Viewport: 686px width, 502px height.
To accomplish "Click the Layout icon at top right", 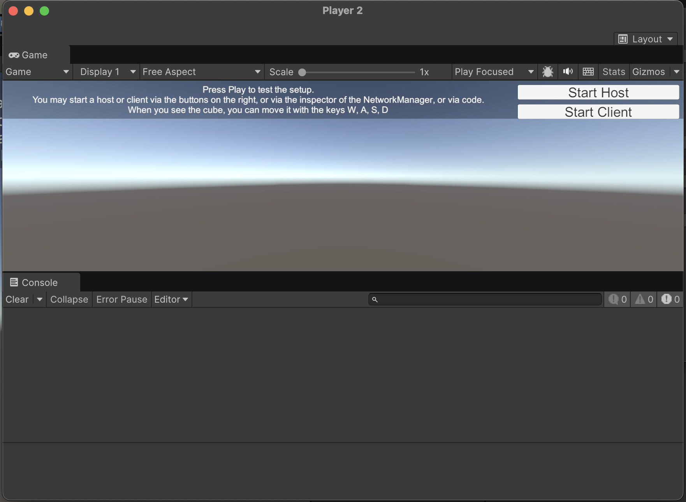I will point(623,39).
